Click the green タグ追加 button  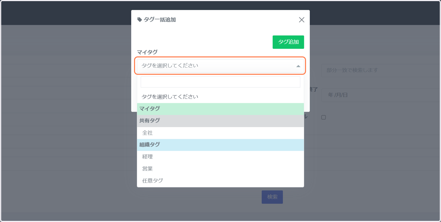[x=288, y=42]
